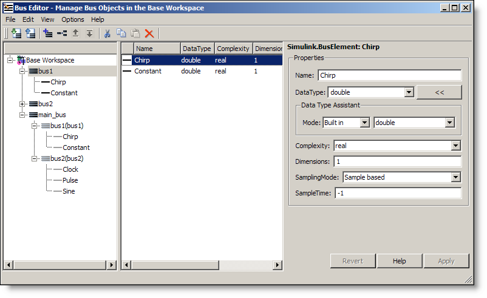Viewport: 487px width, 298px height.
Task: Click the Add bus element toolbar icon
Action: tap(61, 33)
